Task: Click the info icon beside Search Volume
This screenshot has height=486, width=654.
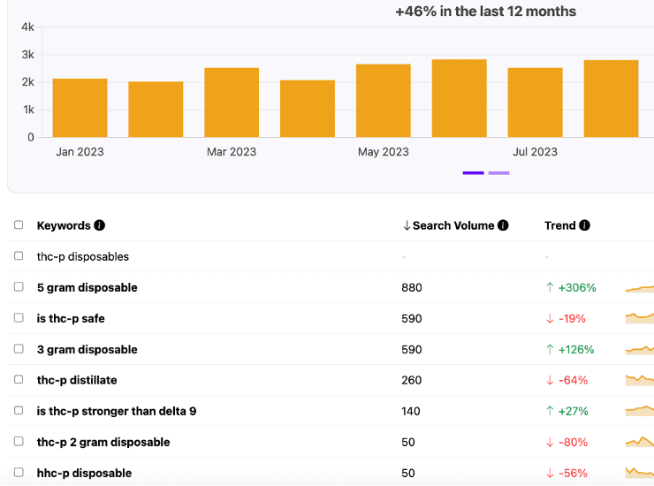Action: (x=503, y=225)
